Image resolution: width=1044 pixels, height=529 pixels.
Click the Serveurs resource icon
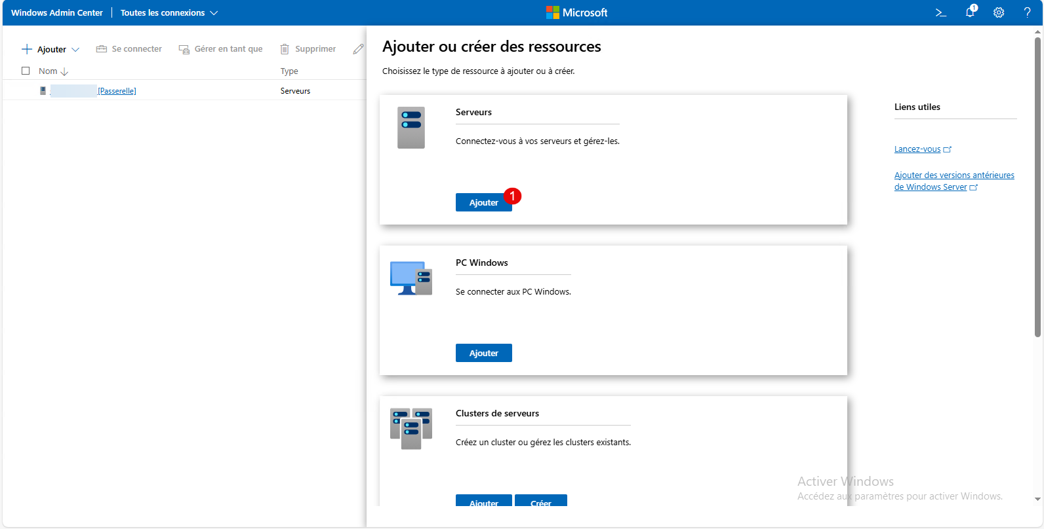coord(411,128)
